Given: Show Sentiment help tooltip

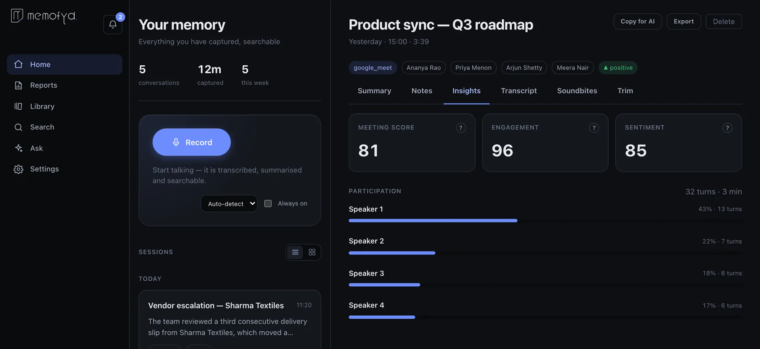Looking at the screenshot, I should (x=728, y=128).
